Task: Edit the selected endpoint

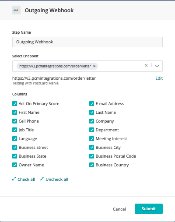Action: (x=159, y=78)
